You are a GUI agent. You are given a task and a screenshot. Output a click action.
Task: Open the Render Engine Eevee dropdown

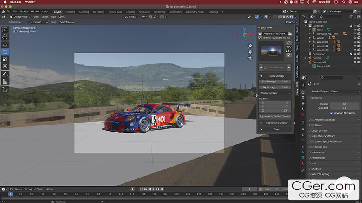(x=345, y=91)
